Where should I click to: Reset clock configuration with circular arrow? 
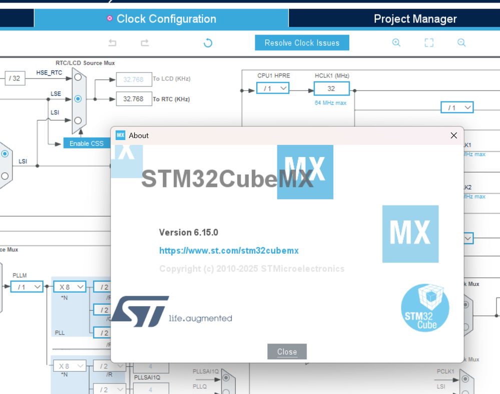click(x=208, y=42)
